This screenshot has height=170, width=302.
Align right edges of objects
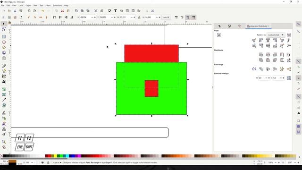pyautogui.click(x=275, y=40)
